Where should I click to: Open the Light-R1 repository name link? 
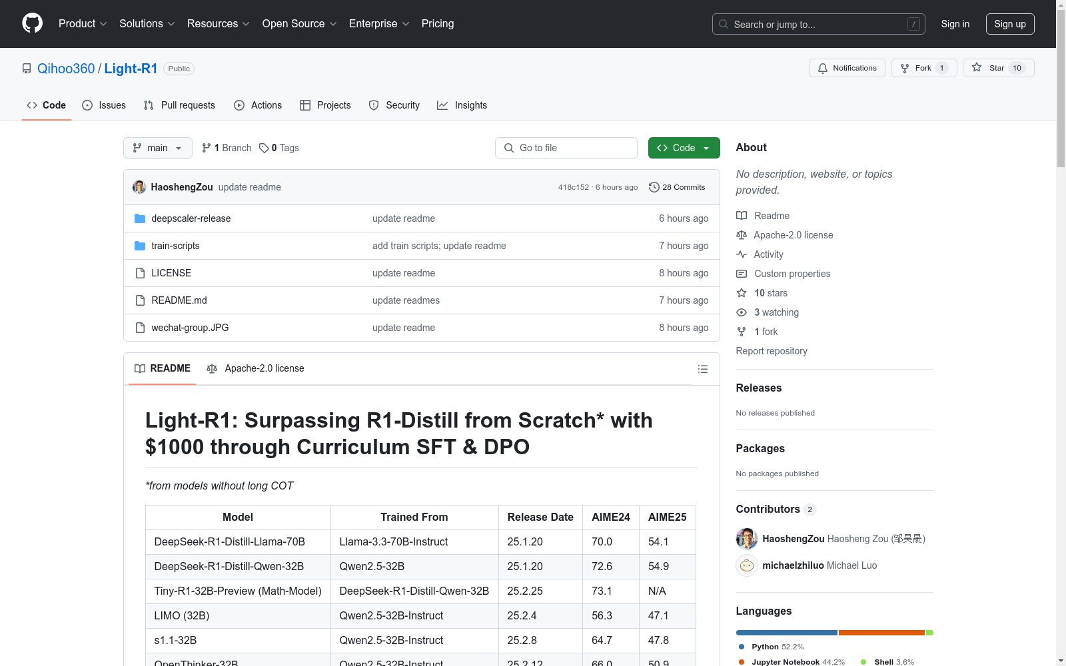coord(131,69)
